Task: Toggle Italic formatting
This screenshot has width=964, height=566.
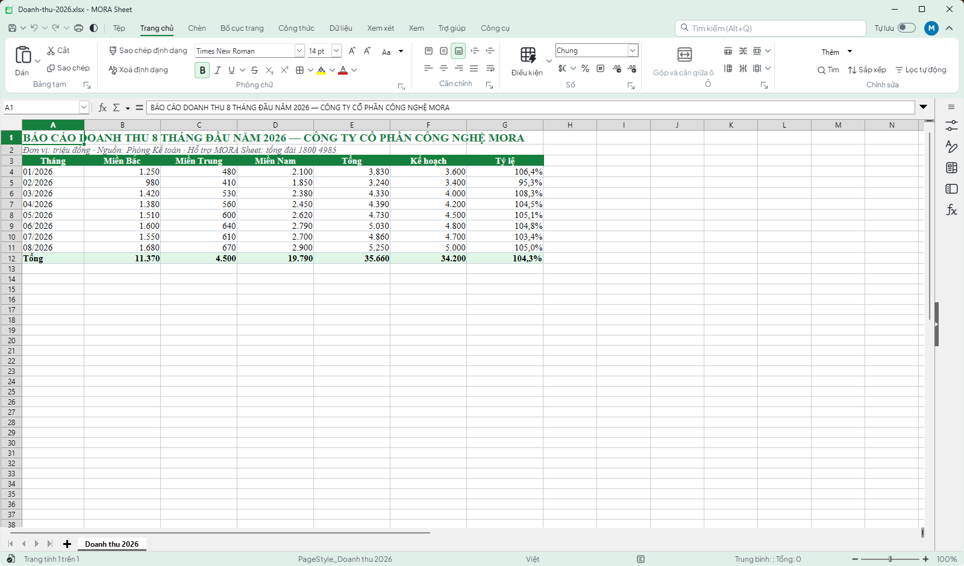Action: (x=218, y=70)
